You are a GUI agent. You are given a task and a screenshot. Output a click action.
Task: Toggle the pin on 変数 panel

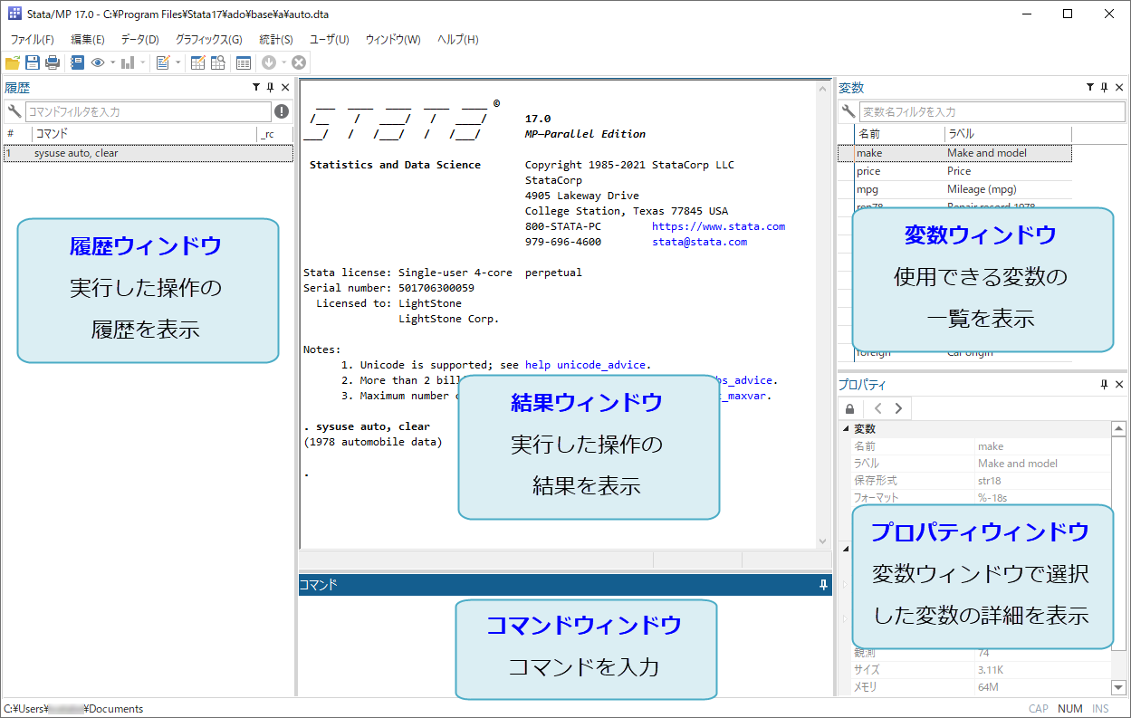tap(1104, 88)
